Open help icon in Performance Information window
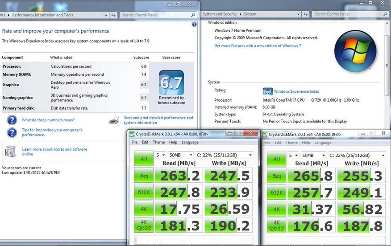The image size is (391, 246). [x=194, y=24]
